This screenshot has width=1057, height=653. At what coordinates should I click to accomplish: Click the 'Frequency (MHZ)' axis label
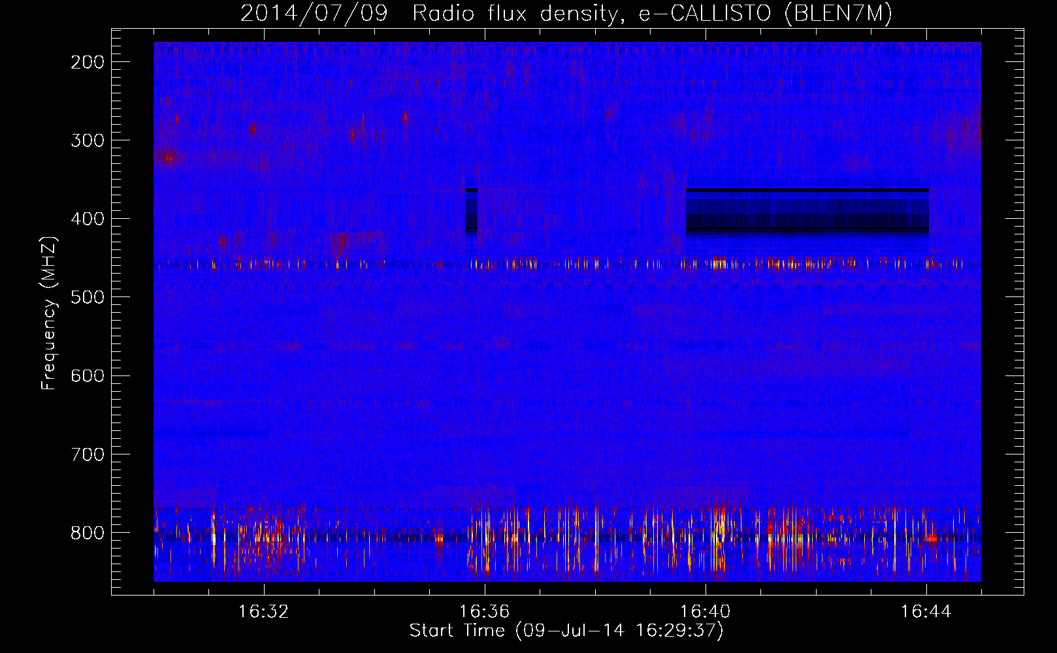coord(49,313)
